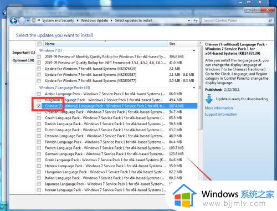Select 'Select updates to install' breadcrumb
Screen dimensions: 277x211
tap(134, 20)
